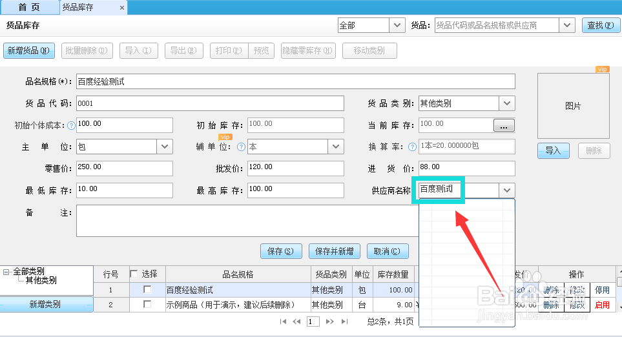Click 修改 in the 百度经验测试 row
This screenshot has width=622, height=337.
(577, 290)
